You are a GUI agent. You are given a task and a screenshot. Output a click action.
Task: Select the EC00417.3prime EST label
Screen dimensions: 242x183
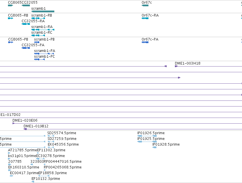pyautogui.click(x=24, y=173)
